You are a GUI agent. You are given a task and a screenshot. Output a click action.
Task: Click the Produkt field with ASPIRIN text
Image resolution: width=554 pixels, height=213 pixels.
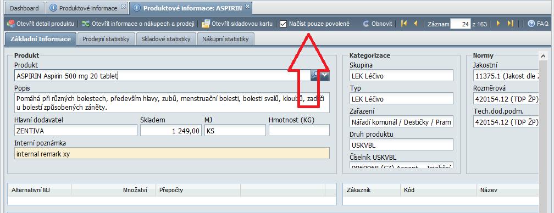[x=162, y=75]
